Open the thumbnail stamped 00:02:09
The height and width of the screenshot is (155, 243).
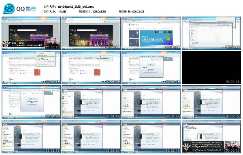211,102
